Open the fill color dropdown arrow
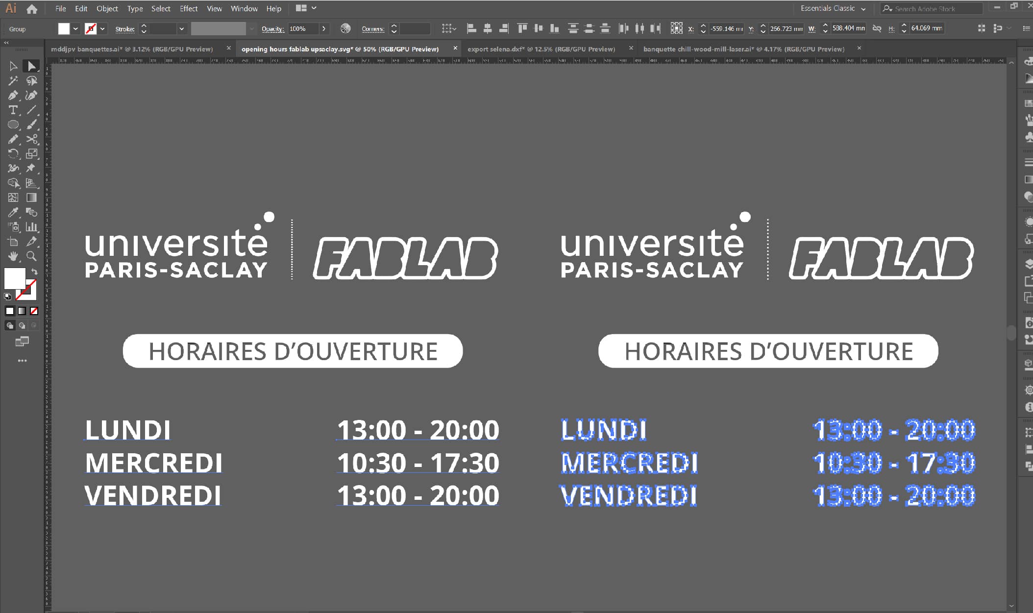Viewport: 1033px width, 613px height. [75, 28]
